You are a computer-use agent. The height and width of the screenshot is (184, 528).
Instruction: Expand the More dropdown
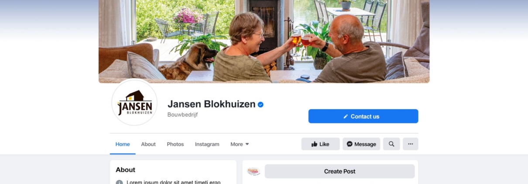pyautogui.click(x=240, y=144)
